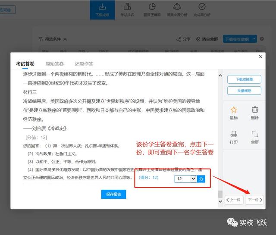Click the blue 分 score button
This screenshot has width=276, height=235.
click(201, 179)
